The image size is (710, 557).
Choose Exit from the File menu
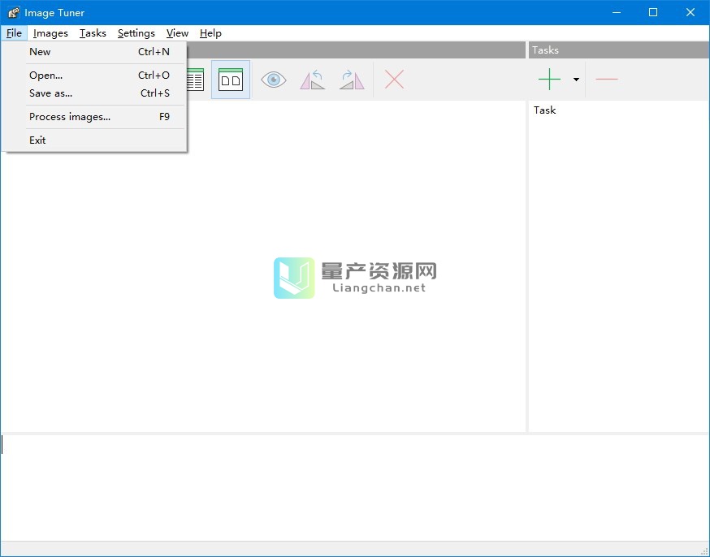click(94, 140)
